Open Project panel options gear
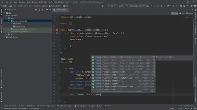The width and height of the screenshot is (197, 110). [47, 9]
